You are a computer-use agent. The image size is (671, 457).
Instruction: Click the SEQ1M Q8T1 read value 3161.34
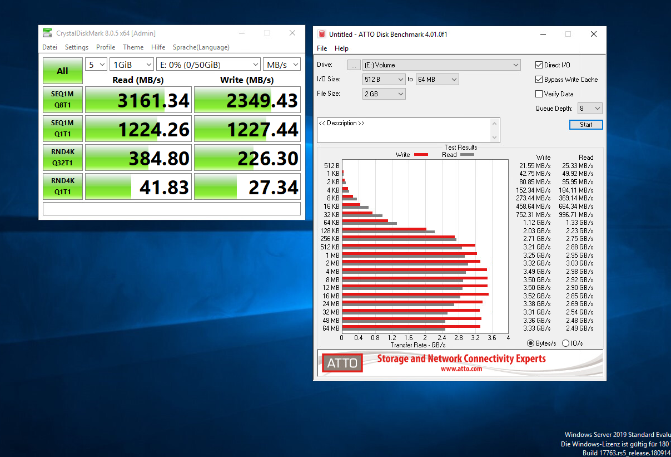point(138,100)
